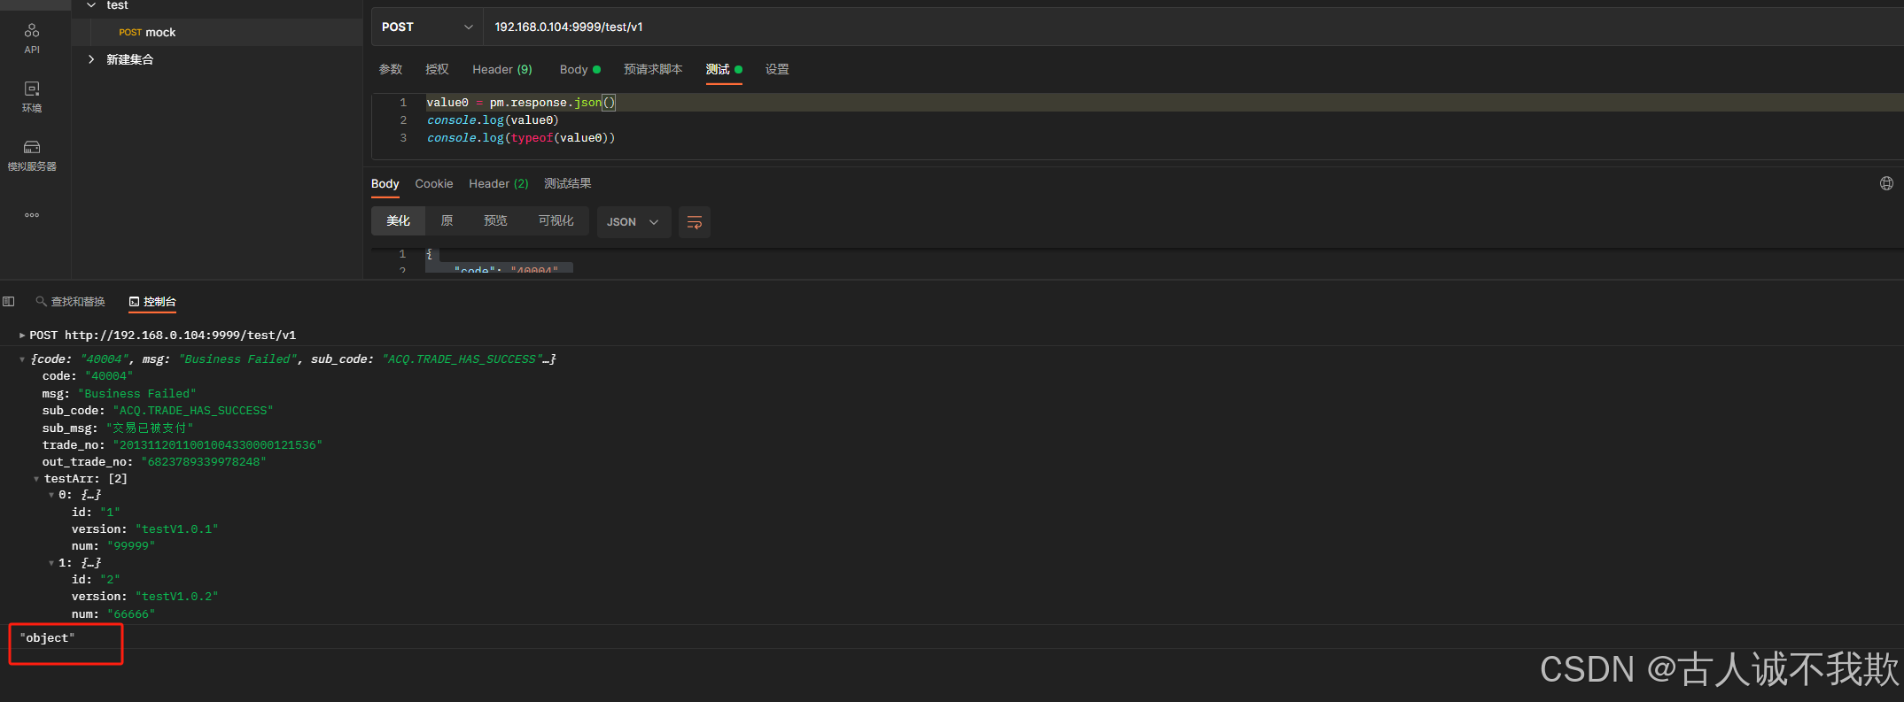Click the console.log(typeof(value0)) line

tap(521, 138)
